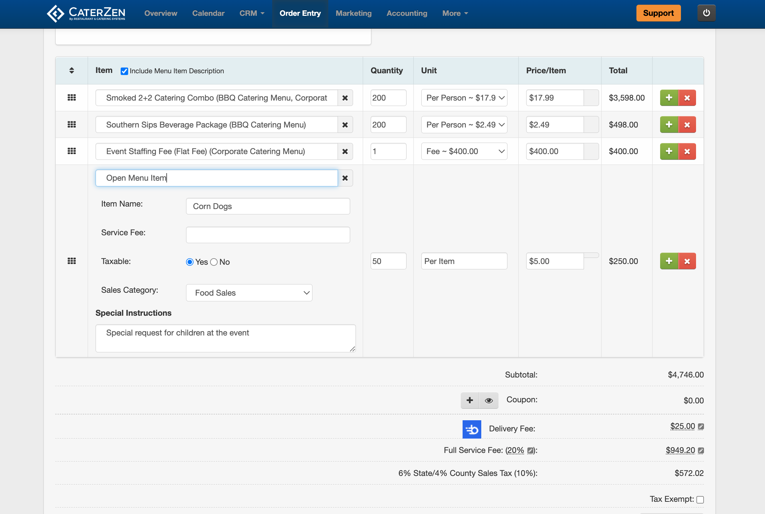
Task: Click red delete button on Beverage Package row
Action: 687,125
